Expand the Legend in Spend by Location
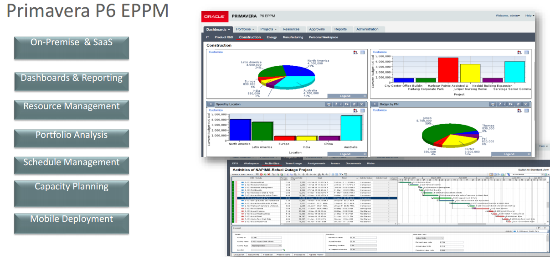 pos(364,154)
